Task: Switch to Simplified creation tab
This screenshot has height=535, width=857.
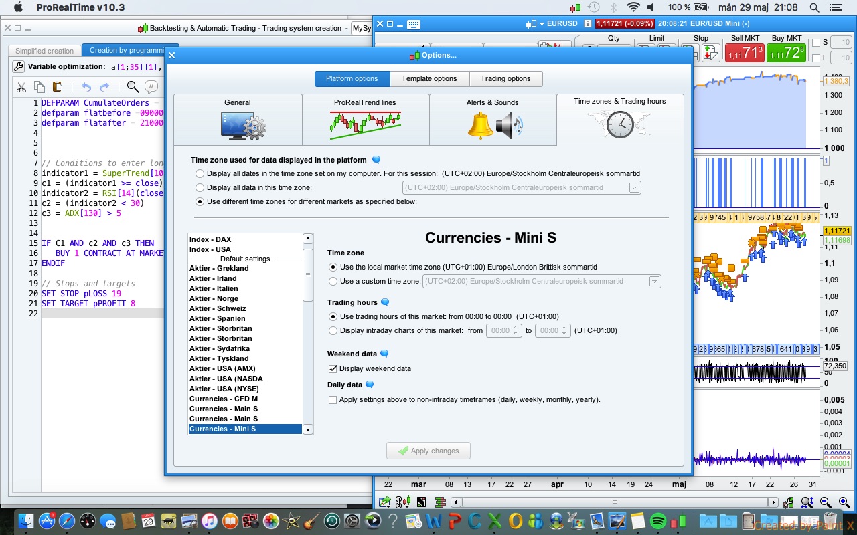Action: point(45,51)
